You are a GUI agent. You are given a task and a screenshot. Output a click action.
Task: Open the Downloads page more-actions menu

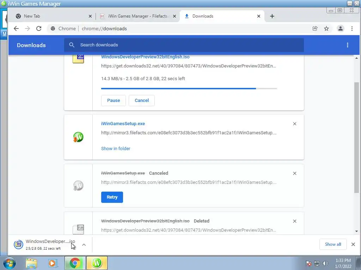coord(348,45)
